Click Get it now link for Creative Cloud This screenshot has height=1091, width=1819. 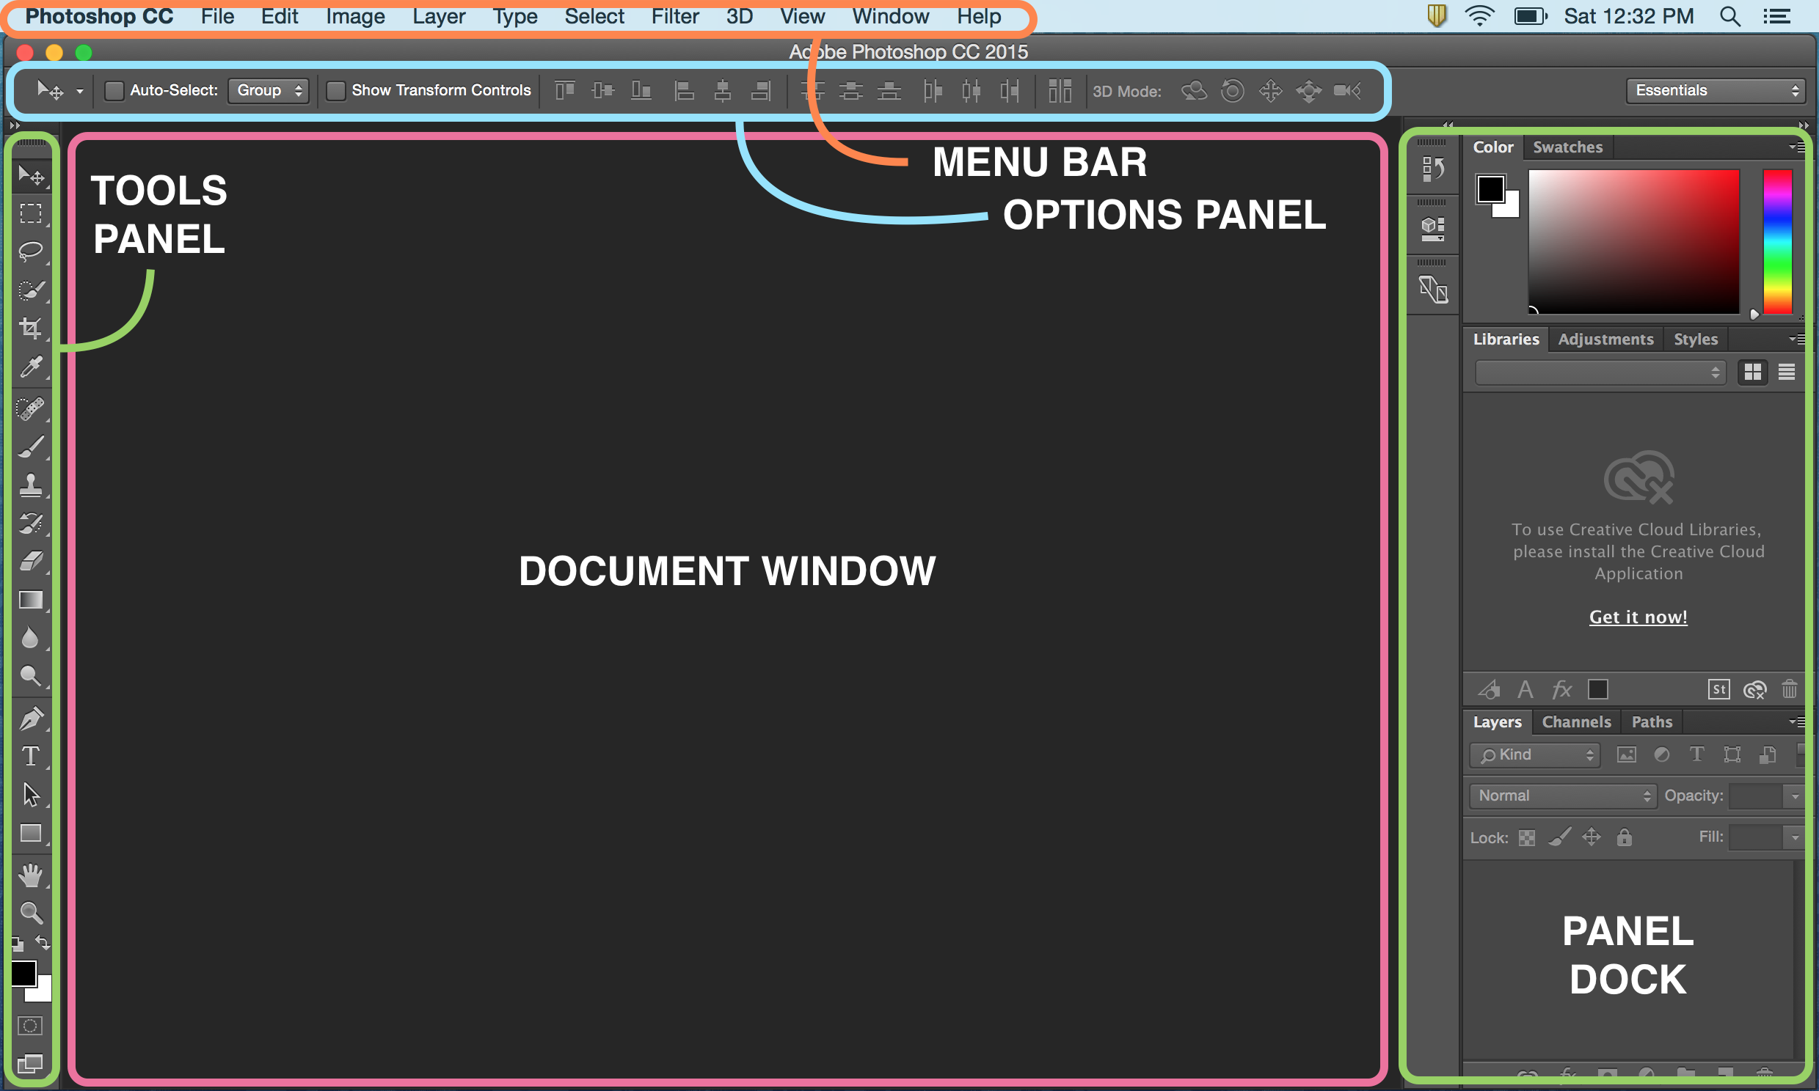[x=1637, y=617]
